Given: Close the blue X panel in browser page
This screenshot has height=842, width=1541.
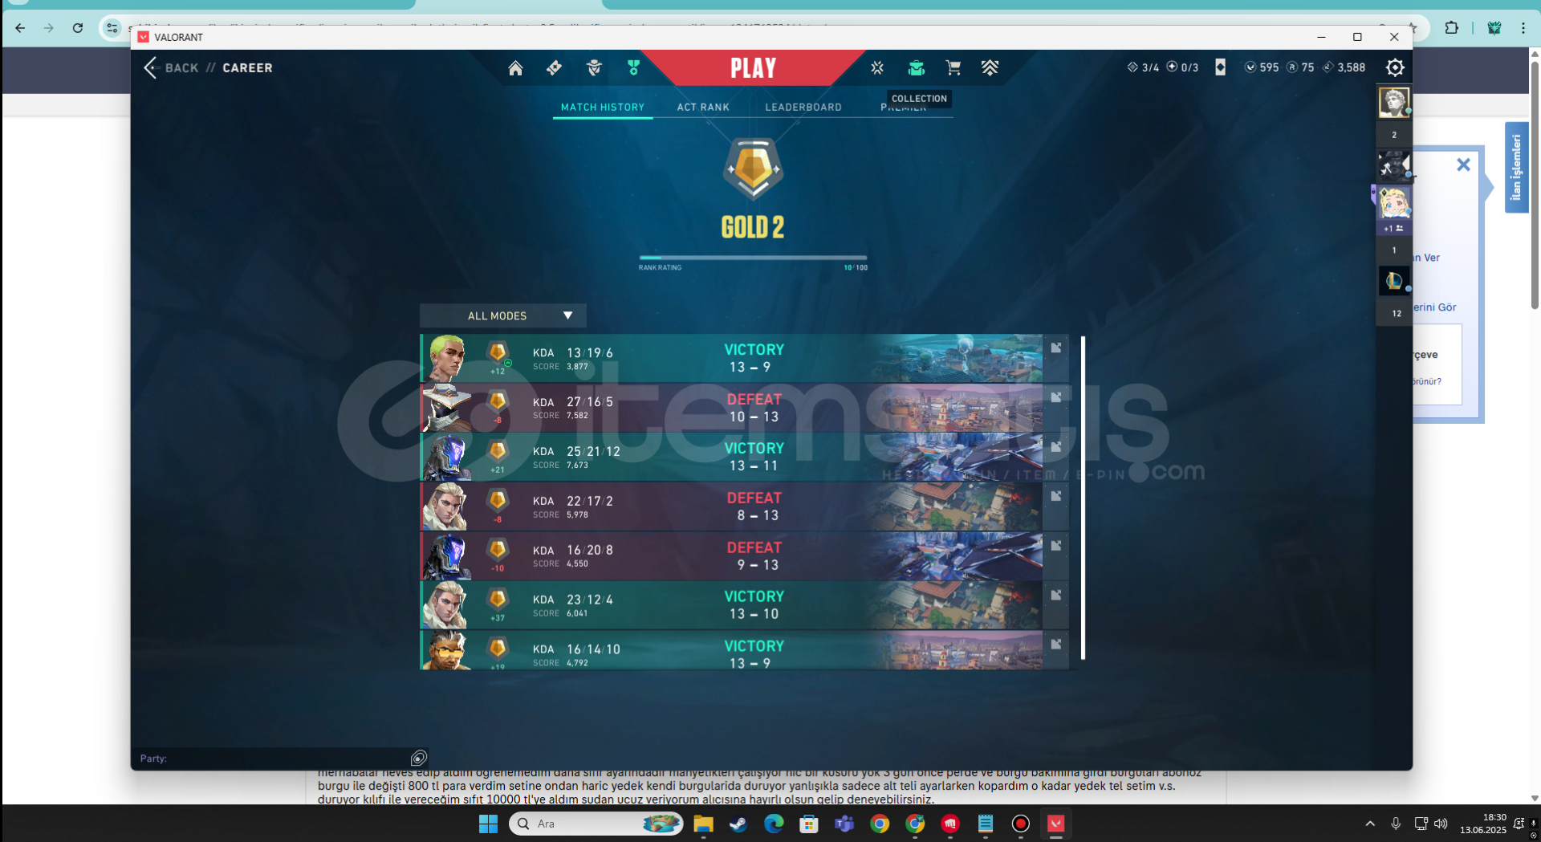Looking at the screenshot, I should click(x=1463, y=165).
